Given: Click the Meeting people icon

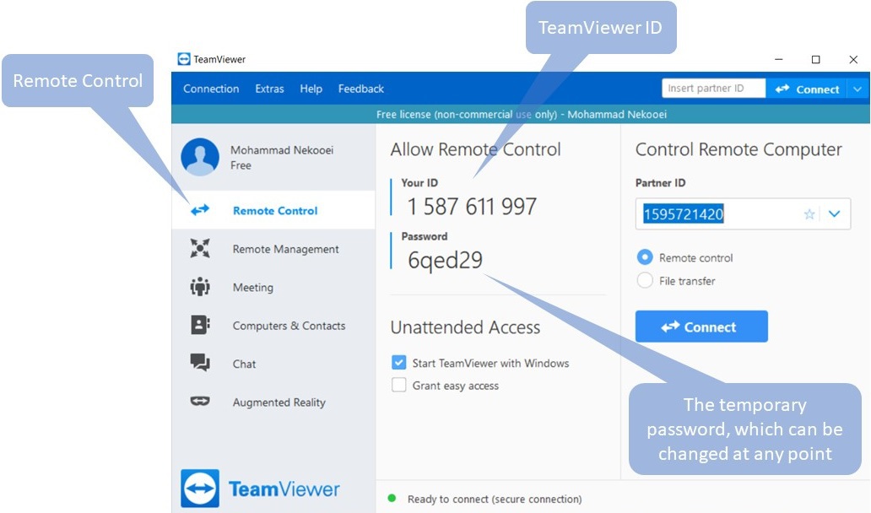Looking at the screenshot, I should [x=200, y=287].
